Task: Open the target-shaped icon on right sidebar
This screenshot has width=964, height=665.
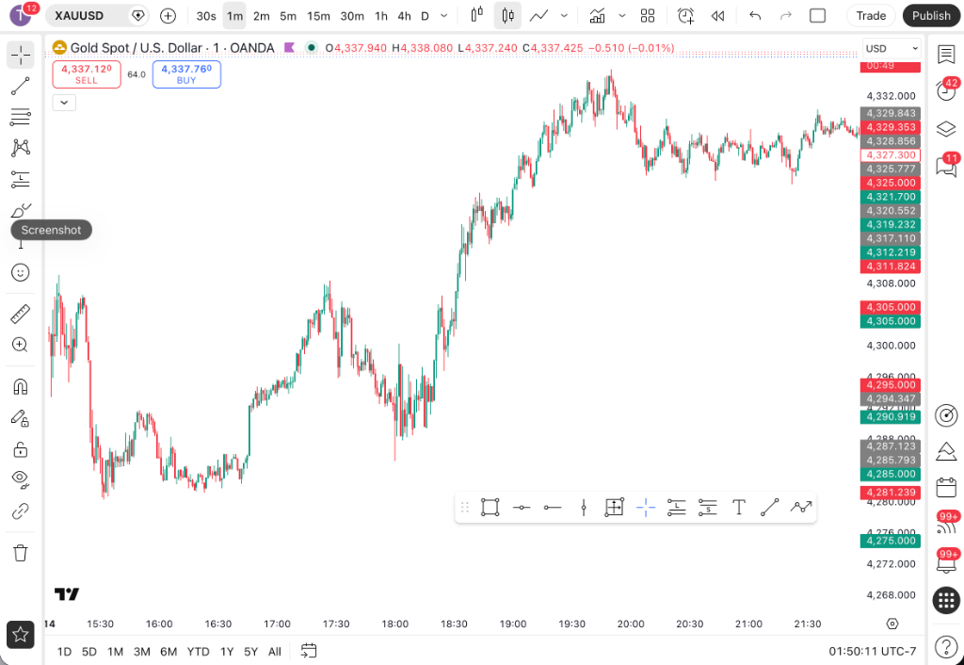Action: (945, 415)
